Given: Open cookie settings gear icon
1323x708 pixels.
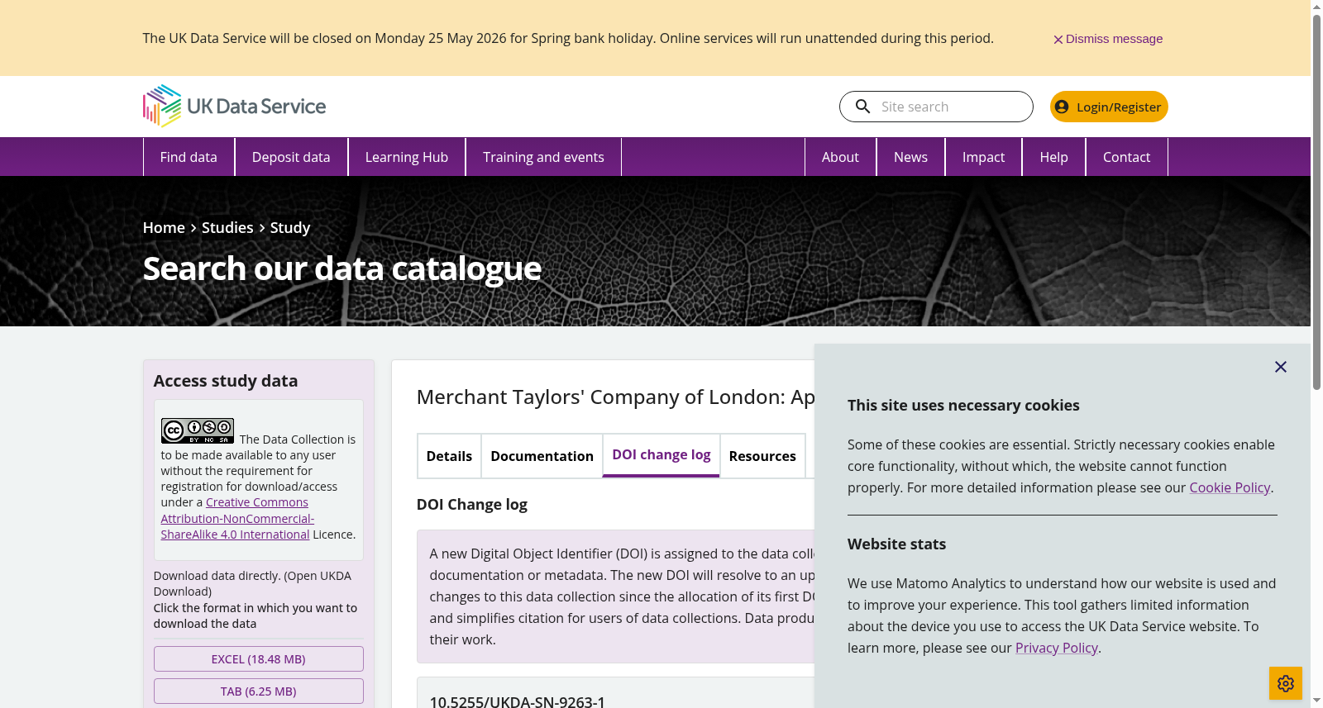Looking at the screenshot, I should (x=1285, y=683).
